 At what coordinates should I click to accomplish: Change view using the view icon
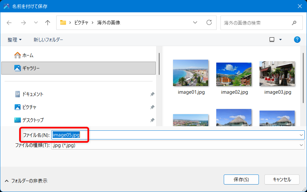(272, 40)
